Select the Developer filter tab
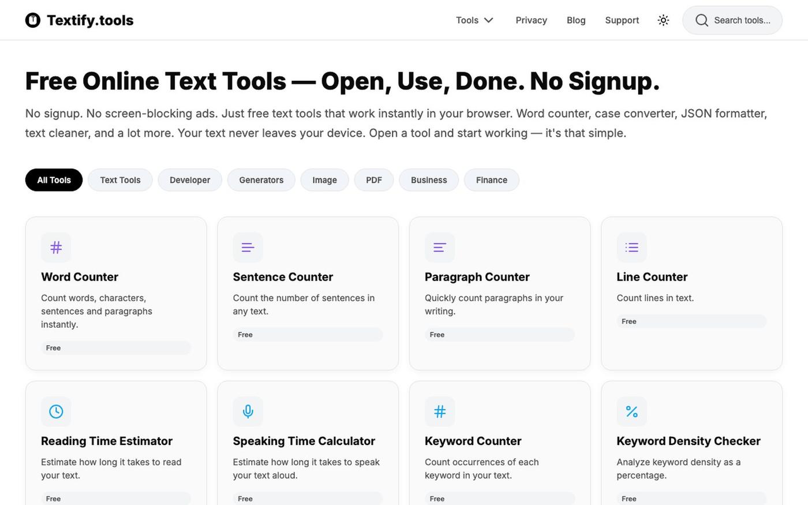 [x=190, y=180]
